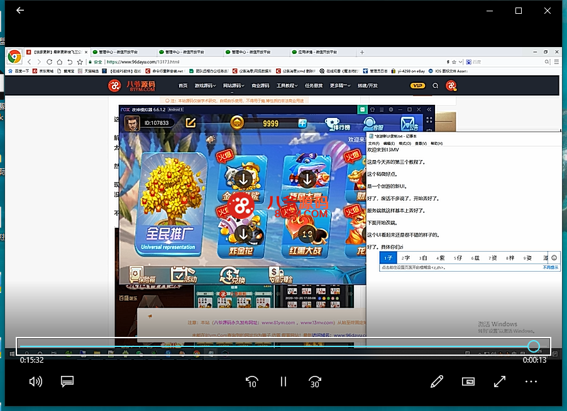
Task: Skip forward 30 seconds
Action: click(315, 381)
